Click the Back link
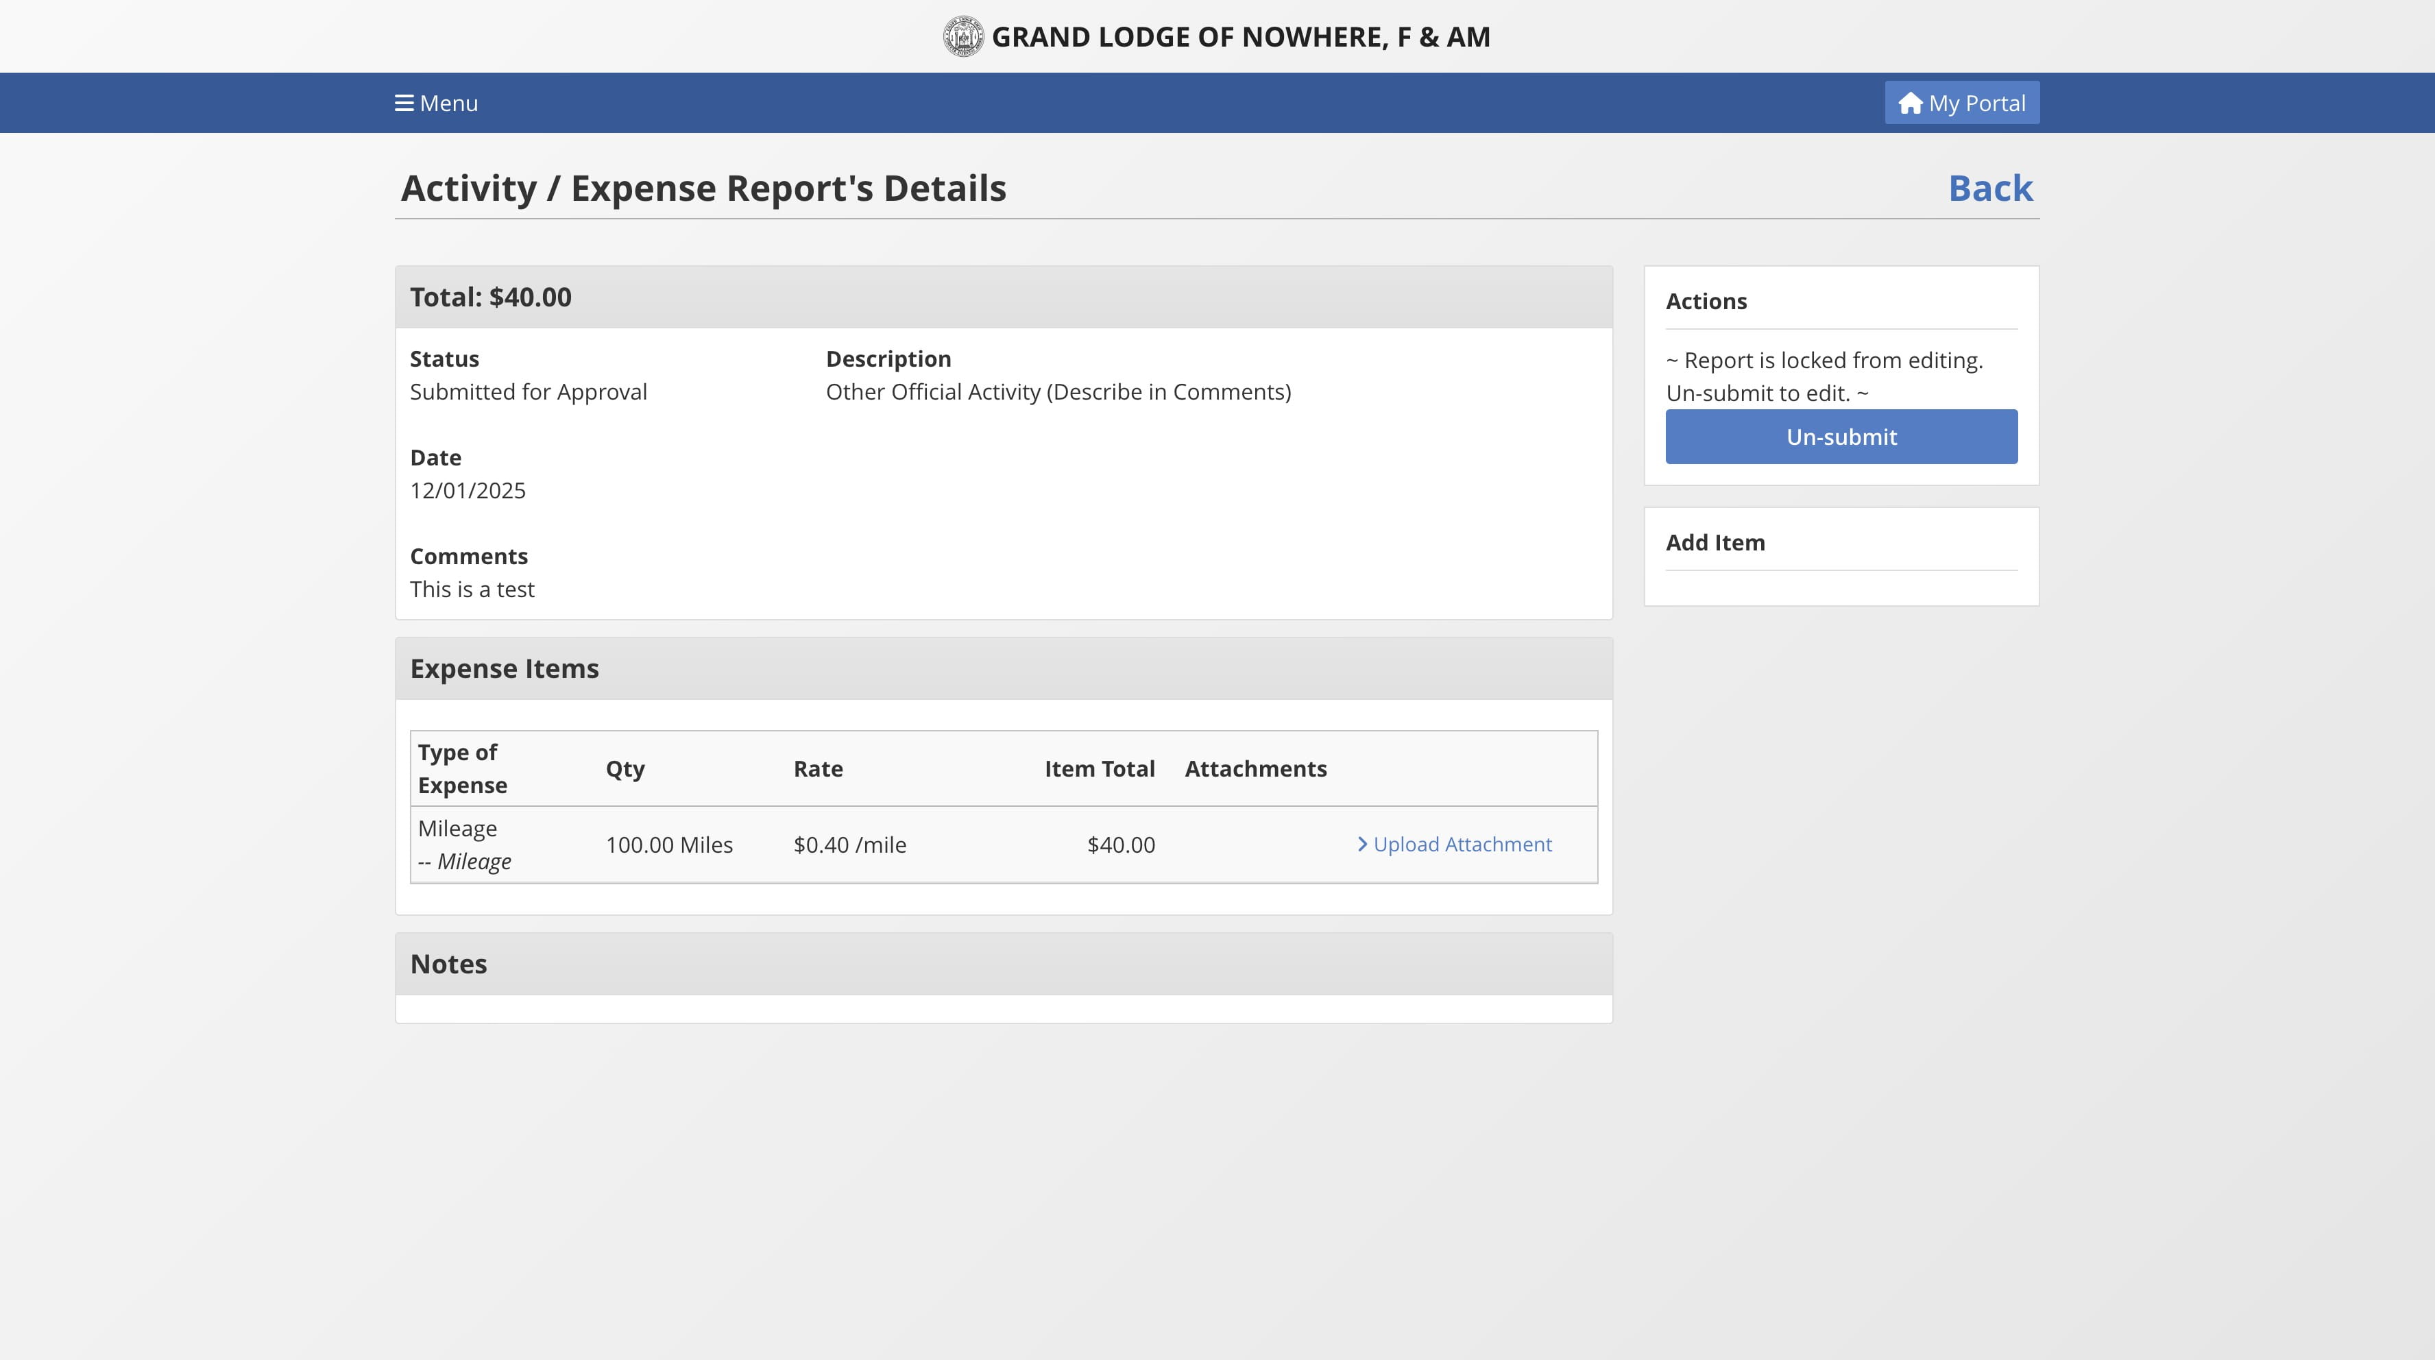This screenshot has height=1360, width=2435. pyautogui.click(x=1990, y=188)
